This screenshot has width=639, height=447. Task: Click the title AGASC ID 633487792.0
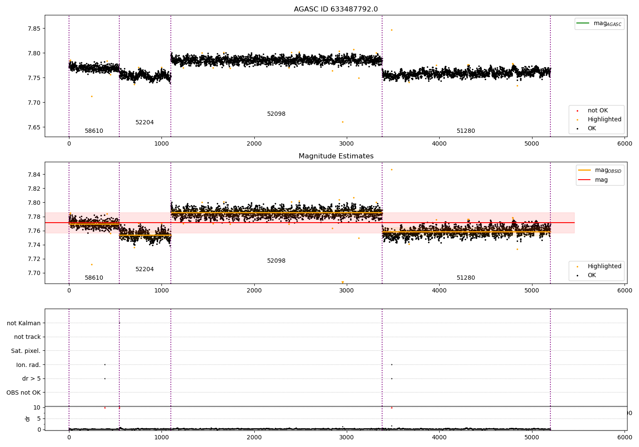coord(336,9)
